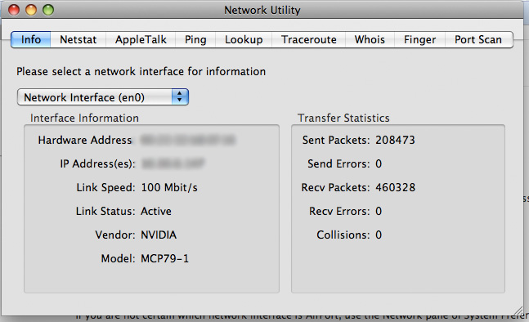Open the AppleTalk tab
Screen dimensions: 529x322
141,40
